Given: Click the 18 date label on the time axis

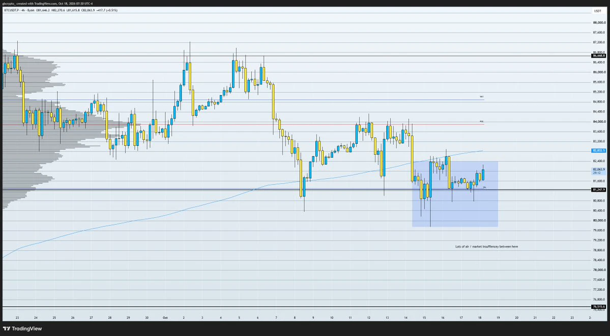Looking at the screenshot, I should point(480,318).
